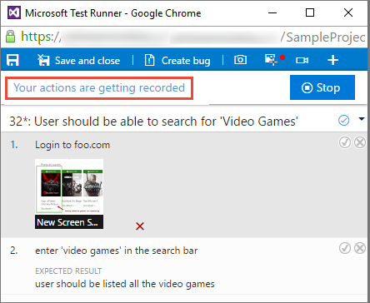Screen dimensions: 370x303
Task: Delete the screenshot attachment with red X
Action: tap(140, 226)
